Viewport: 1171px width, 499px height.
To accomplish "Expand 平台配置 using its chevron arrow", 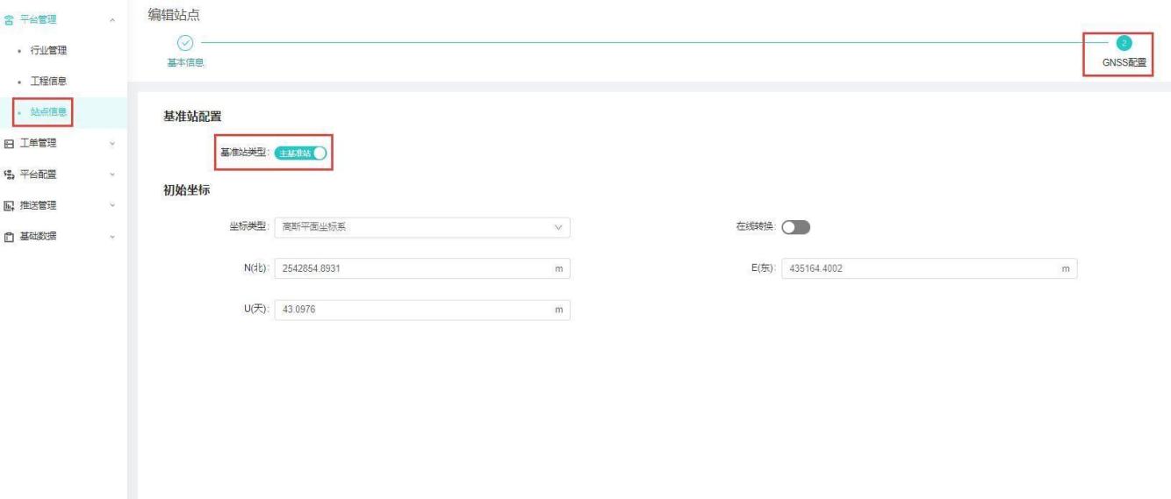I will (x=111, y=174).
